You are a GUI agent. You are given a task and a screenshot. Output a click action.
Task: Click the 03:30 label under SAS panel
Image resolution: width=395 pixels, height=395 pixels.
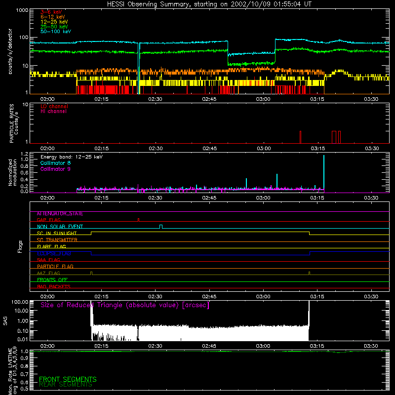(371, 346)
